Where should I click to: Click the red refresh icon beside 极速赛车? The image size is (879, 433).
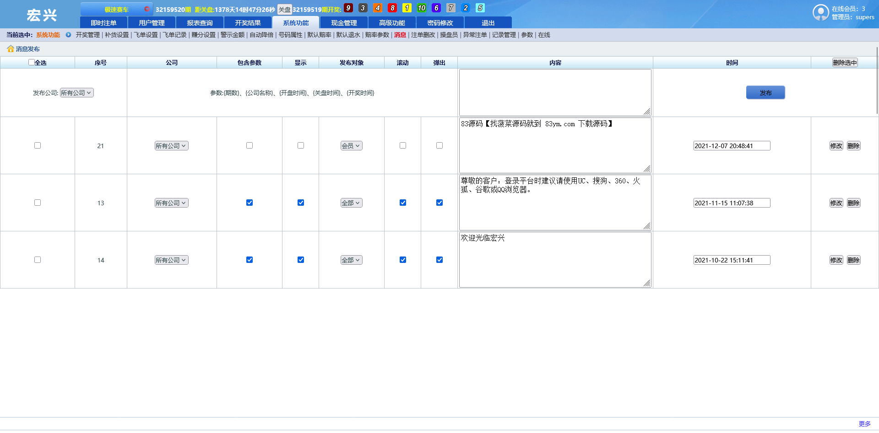point(147,9)
